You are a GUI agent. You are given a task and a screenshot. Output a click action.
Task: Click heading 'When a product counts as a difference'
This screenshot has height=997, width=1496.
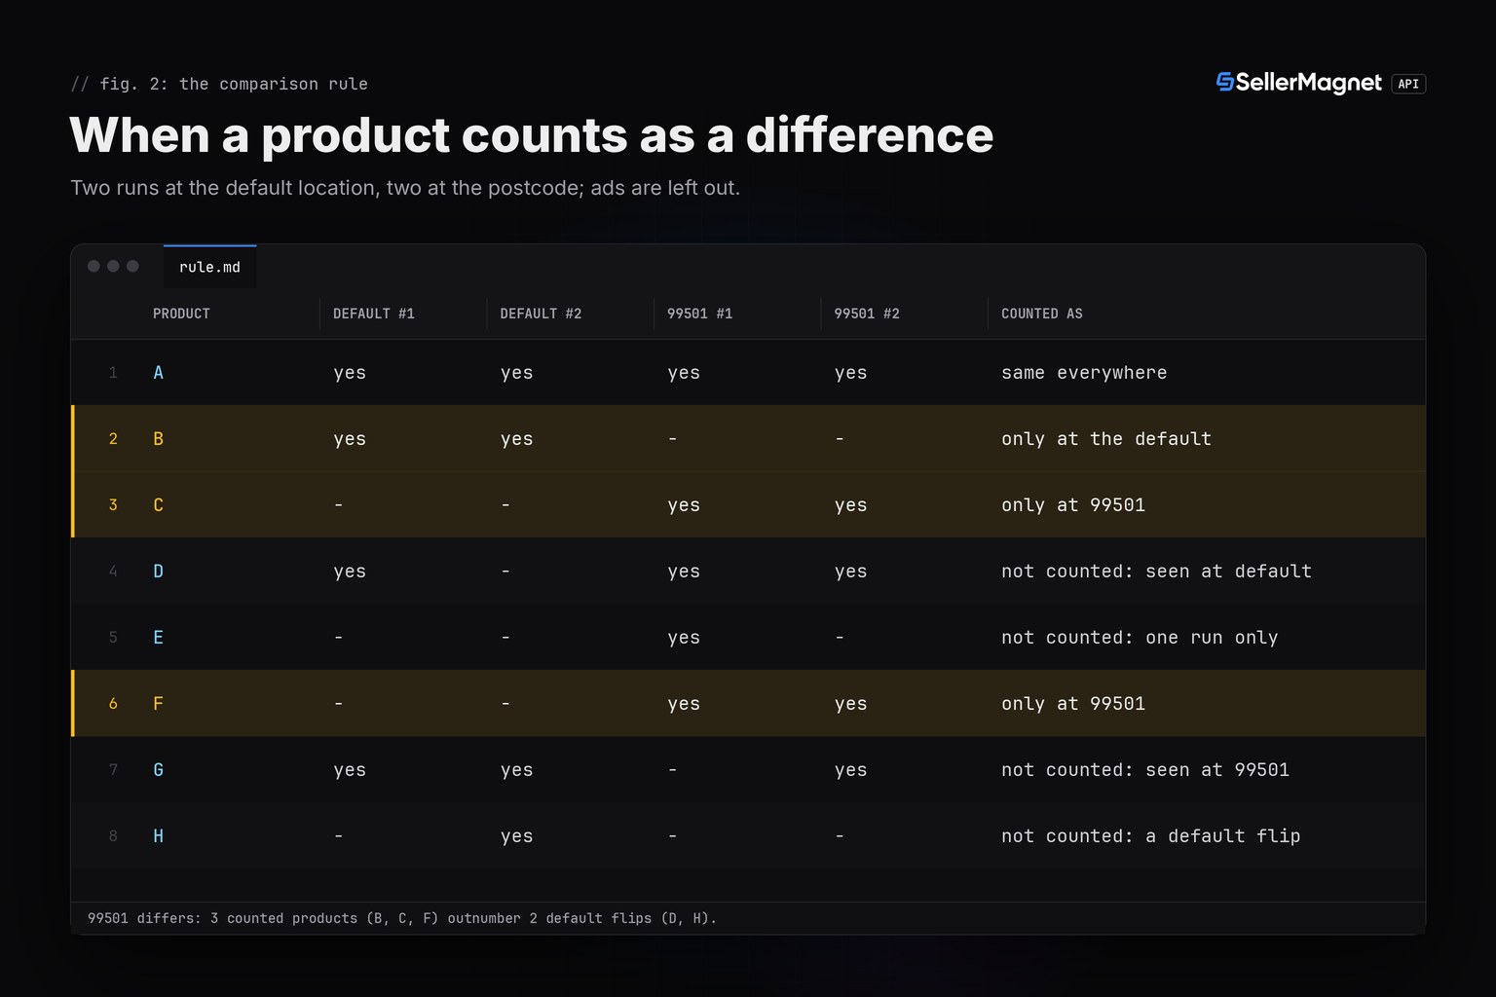pos(532,135)
